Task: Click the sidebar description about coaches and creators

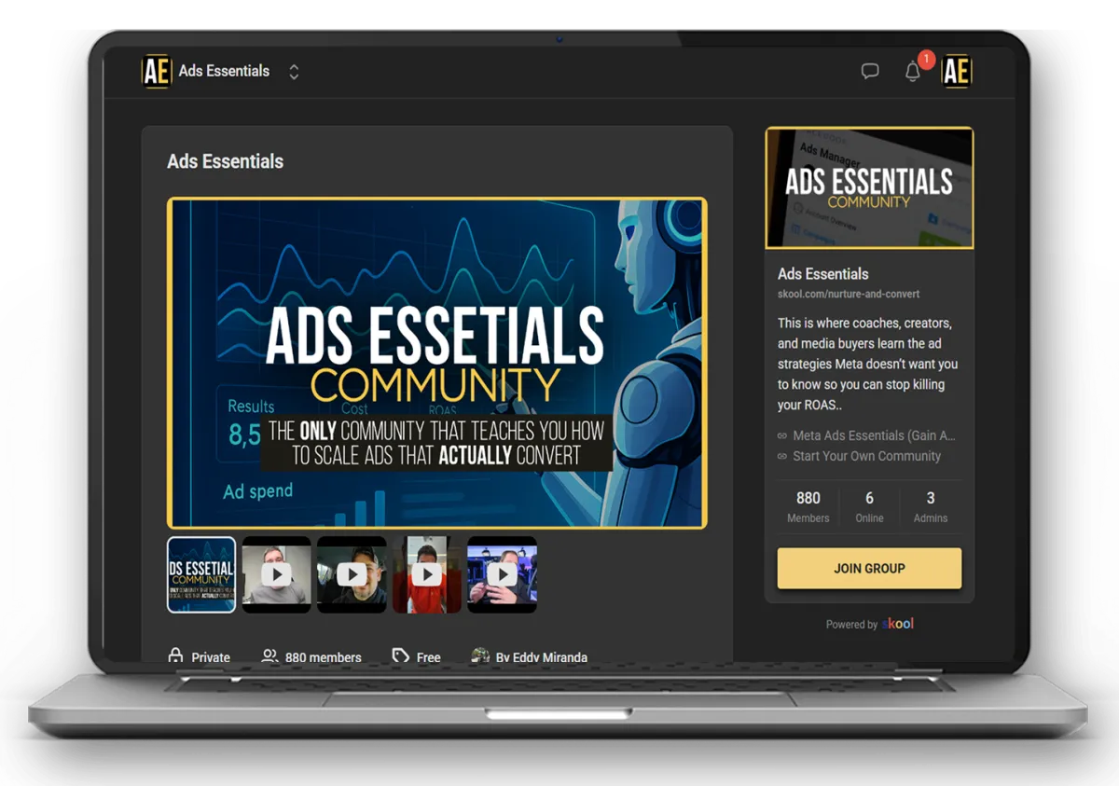Action: tap(868, 364)
